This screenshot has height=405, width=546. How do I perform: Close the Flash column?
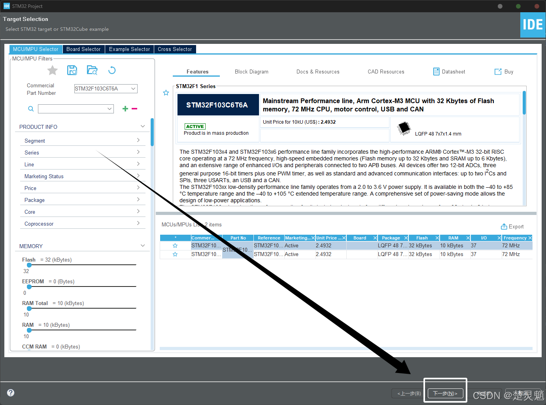(437, 238)
